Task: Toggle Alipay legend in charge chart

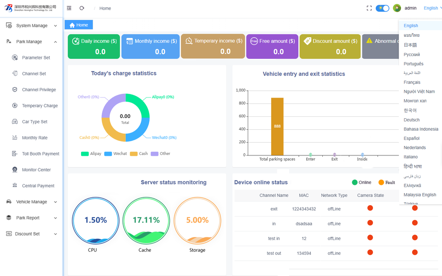Action: pos(91,154)
